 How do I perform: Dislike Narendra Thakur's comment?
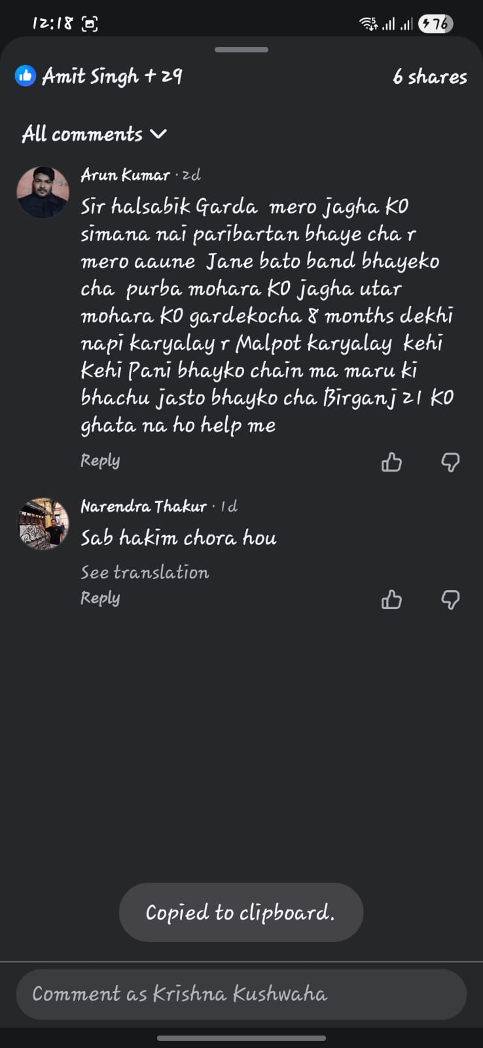[x=450, y=599]
